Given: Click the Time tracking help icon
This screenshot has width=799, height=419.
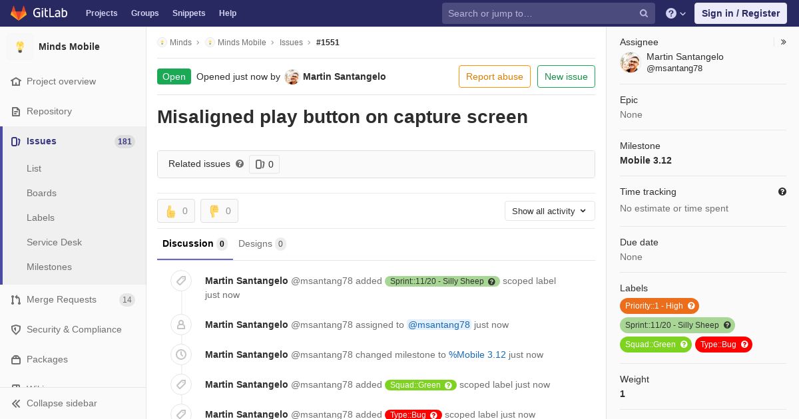Looking at the screenshot, I should [782, 192].
